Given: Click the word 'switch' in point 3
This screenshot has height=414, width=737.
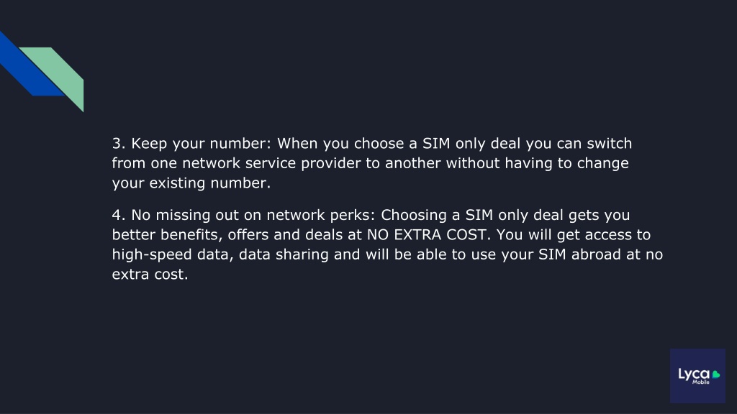Looking at the screenshot, I should [x=609, y=143].
